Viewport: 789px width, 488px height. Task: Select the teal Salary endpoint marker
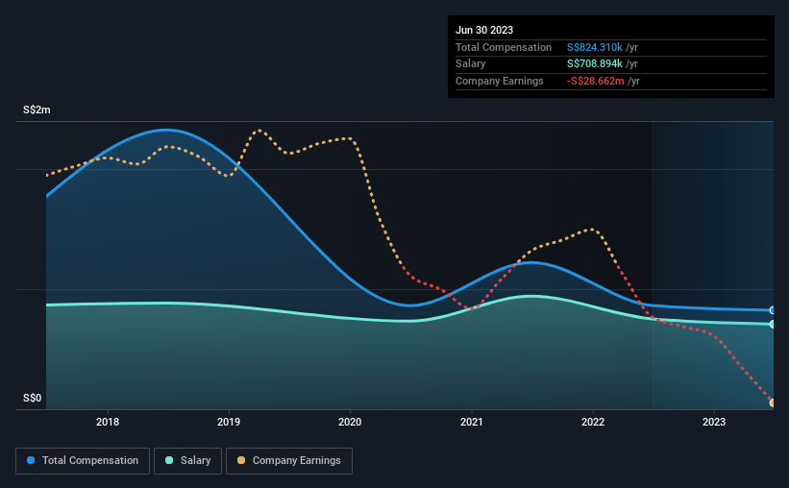point(773,324)
